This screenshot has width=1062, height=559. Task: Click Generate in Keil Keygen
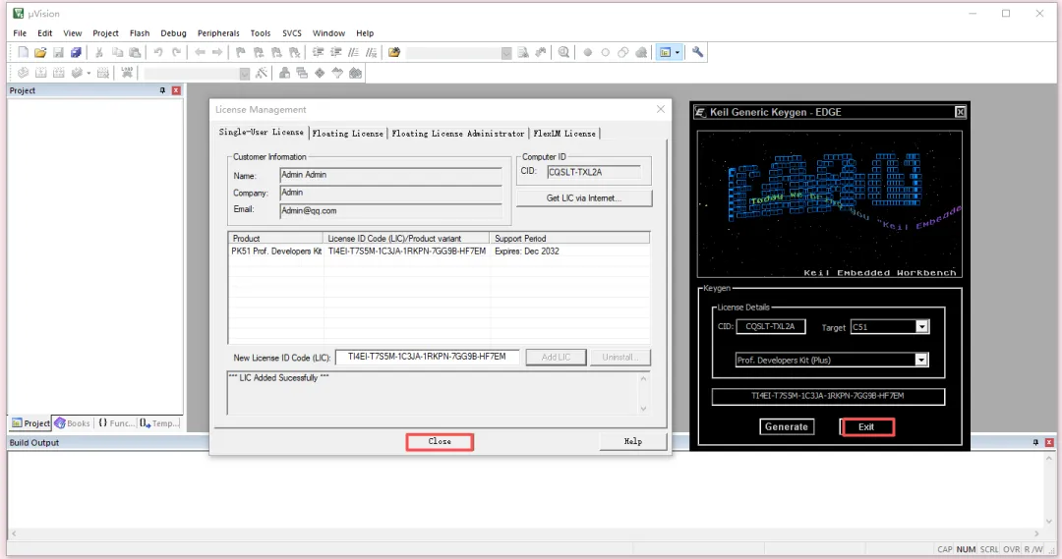point(787,426)
